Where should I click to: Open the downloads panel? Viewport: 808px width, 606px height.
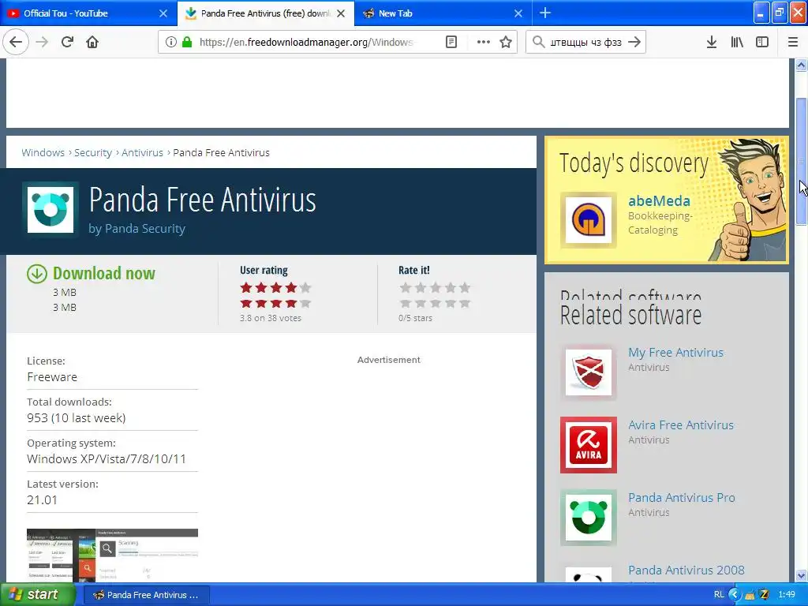tap(711, 42)
